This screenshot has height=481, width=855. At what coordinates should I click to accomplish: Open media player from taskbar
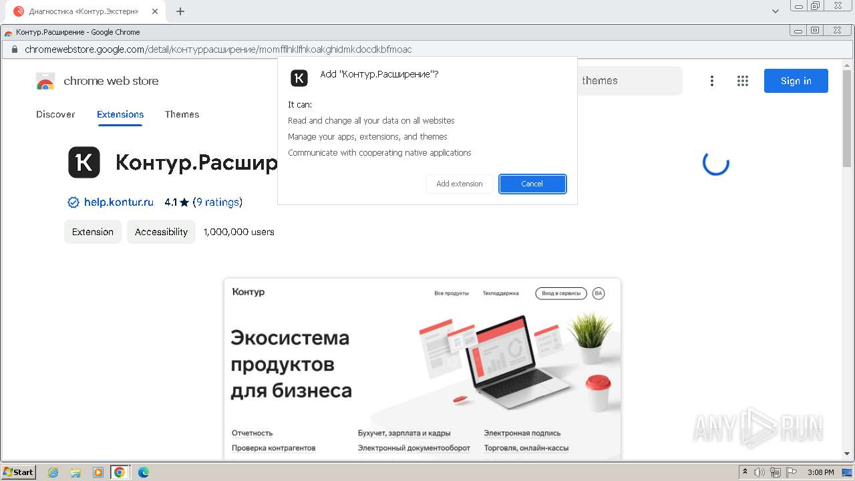click(x=98, y=472)
